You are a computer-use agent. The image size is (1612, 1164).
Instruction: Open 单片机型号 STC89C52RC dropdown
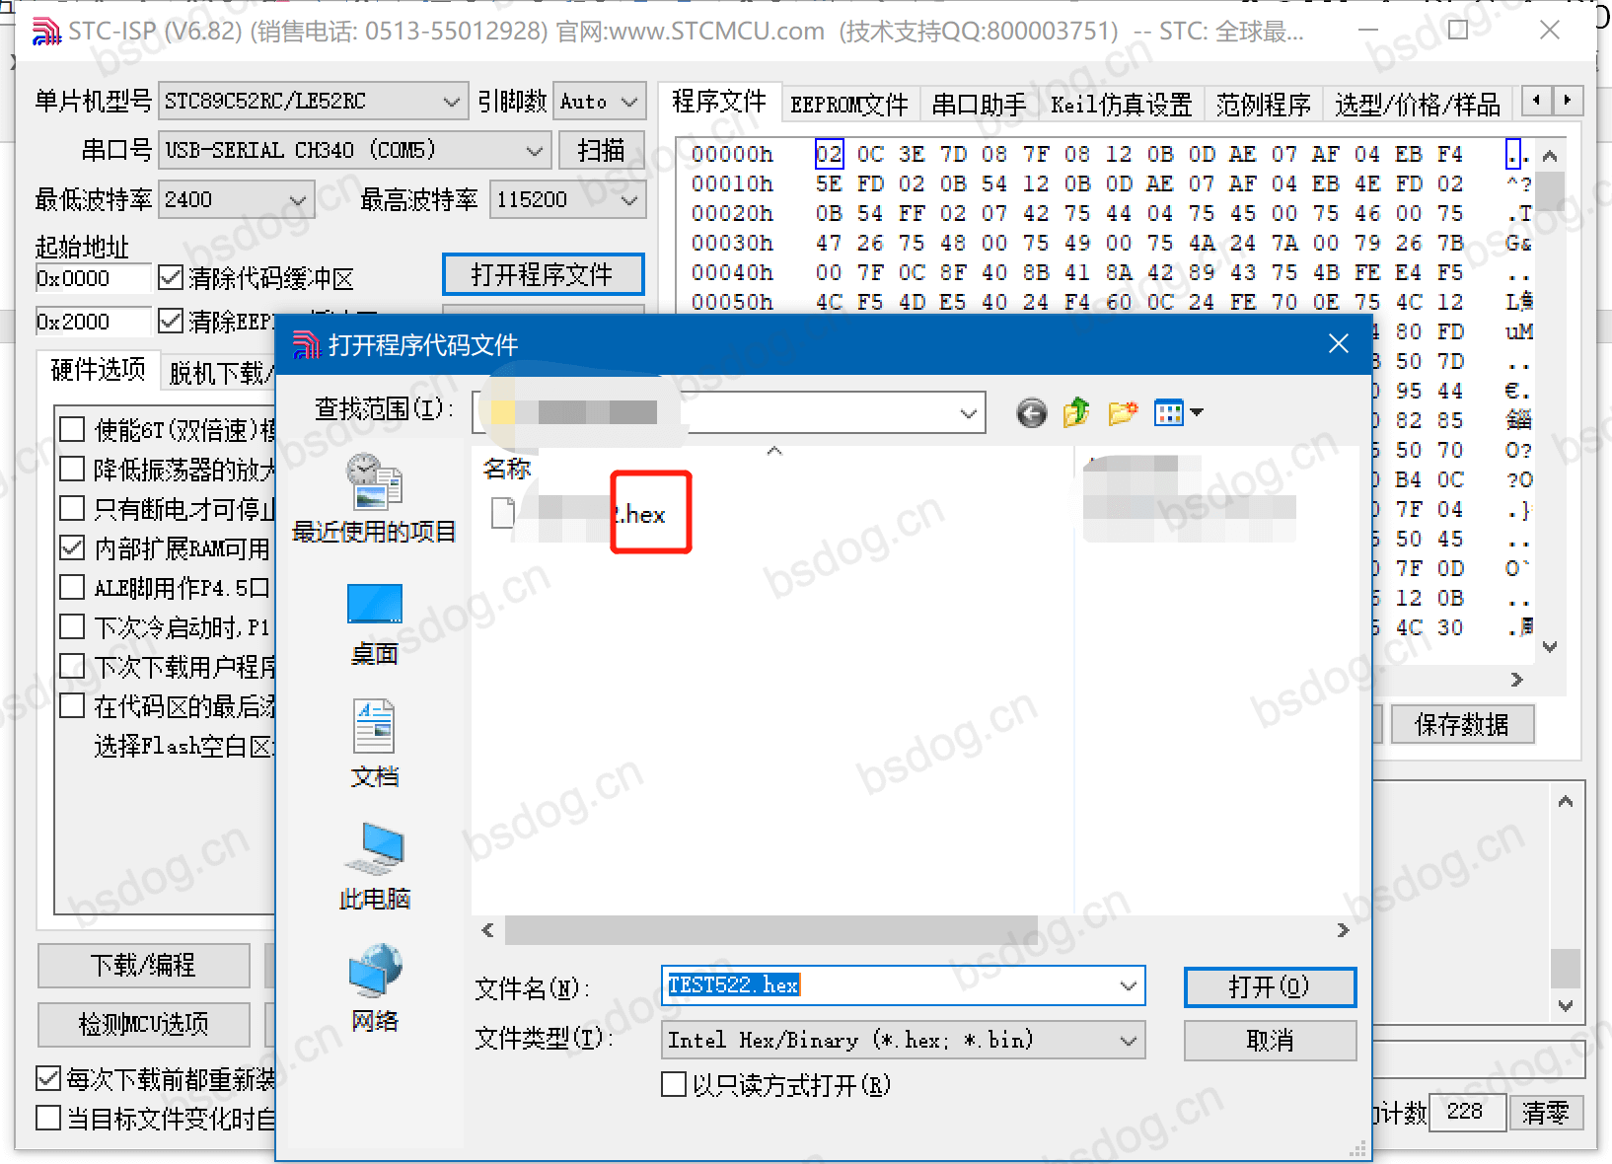point(313,101)
